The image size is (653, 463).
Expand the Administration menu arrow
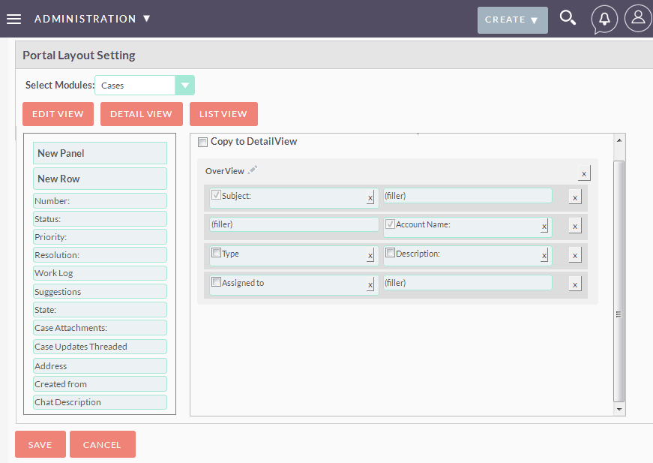pos(147,18)
